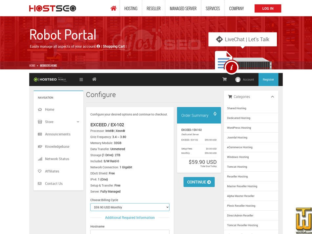Click the Contact Us envelope icon

(x=40, y=183)
